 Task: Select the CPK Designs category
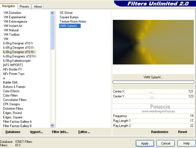click(x=11, y=104)
